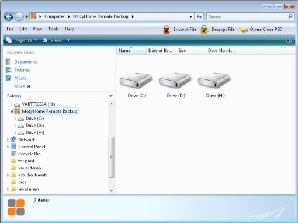Viewport: 298px width, 223px height.
Task: Sort by the Size column header
Action: [x=191, y=51]
